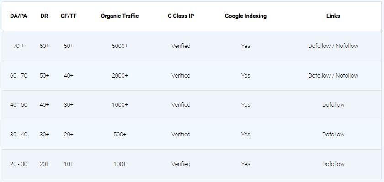Viewport: 384px width, 182px height.
Task: Click the Google Indexing column header
Action: tap(245, 16)
